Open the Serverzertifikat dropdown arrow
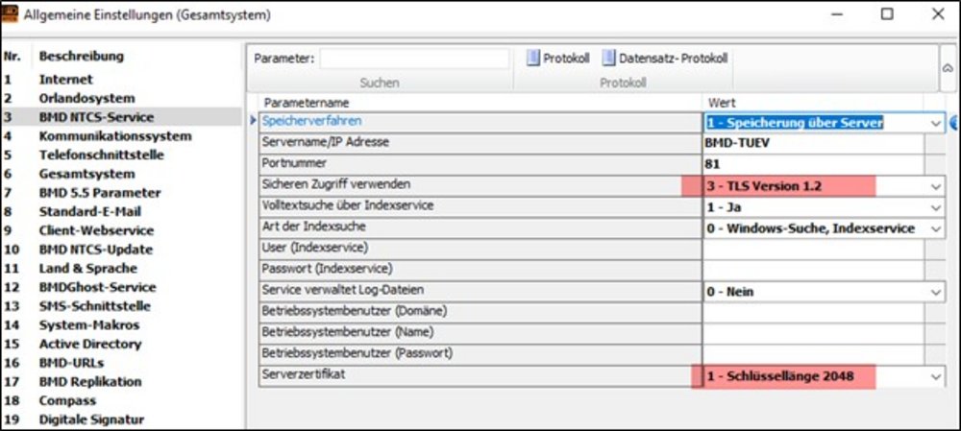Image resolution: width=961 pixels, height=431 pixels. click(935, 376)
